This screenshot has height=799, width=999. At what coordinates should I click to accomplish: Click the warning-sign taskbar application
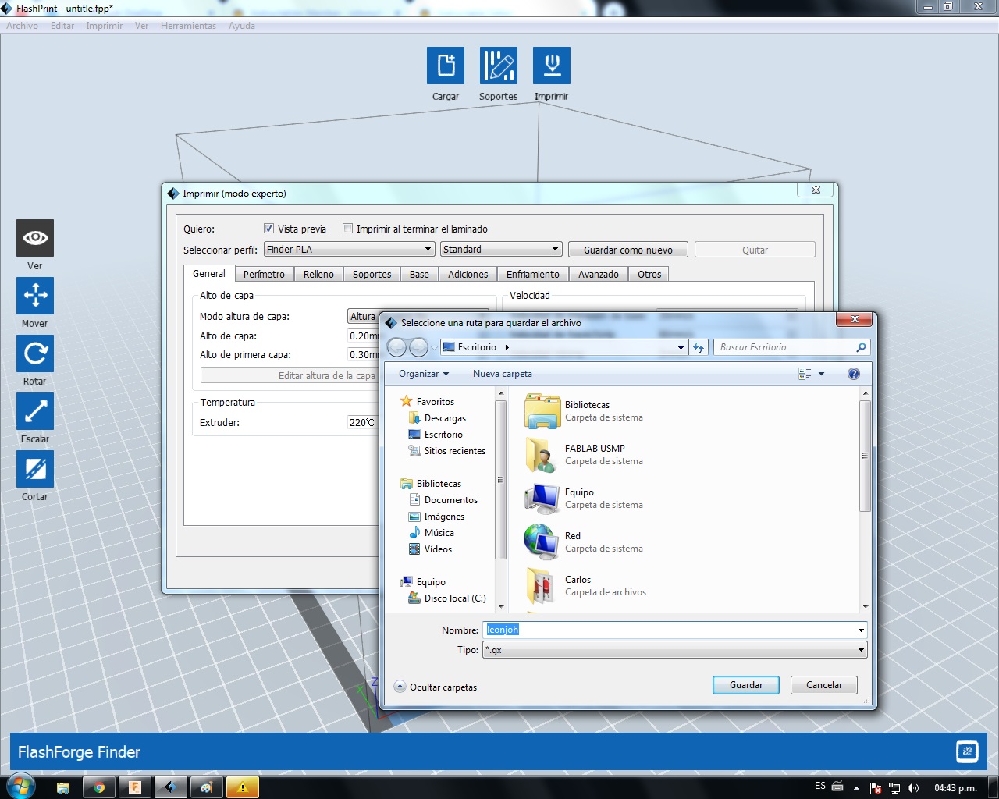click(242, 787)
